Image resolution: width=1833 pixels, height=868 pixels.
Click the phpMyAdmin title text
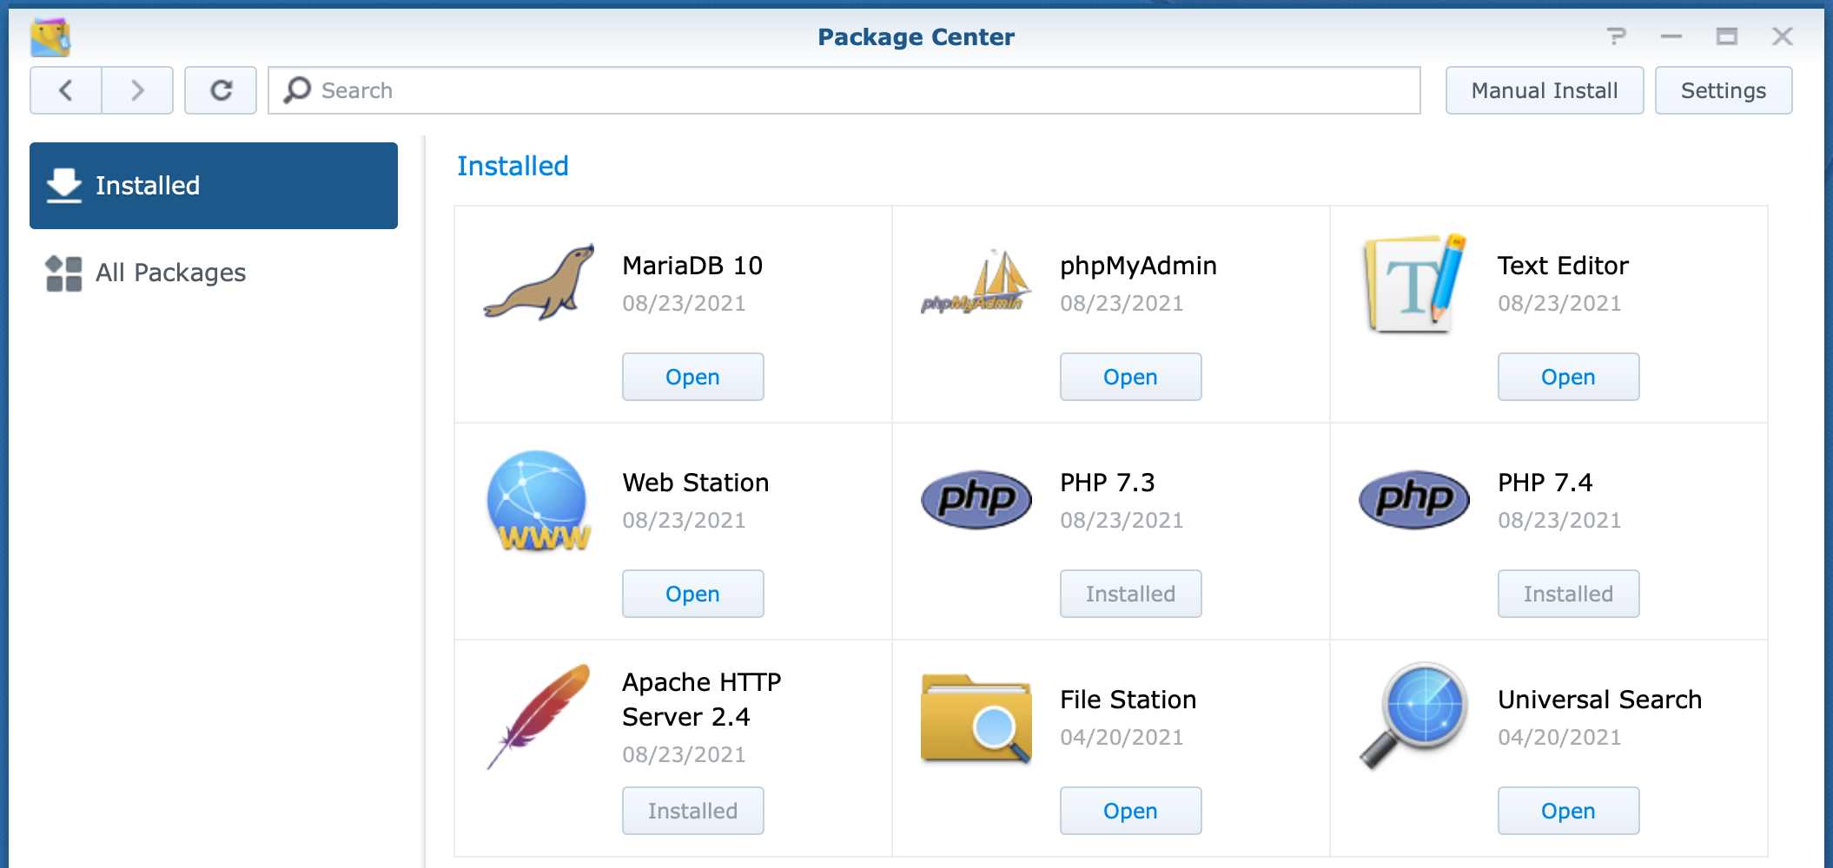click(x=1138, y=266)
